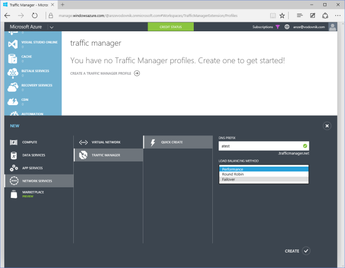Select the Virtual Network arrows icon
The height and width of the screenshot is (268, 345).
pos(83,142)
